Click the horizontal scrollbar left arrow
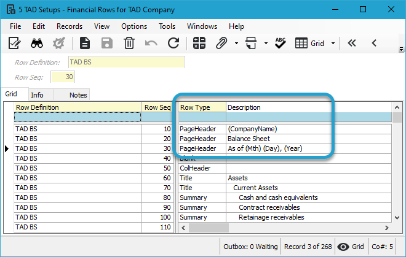The height and width of the screenshot is (257, 406). click(x=183, y=228)
